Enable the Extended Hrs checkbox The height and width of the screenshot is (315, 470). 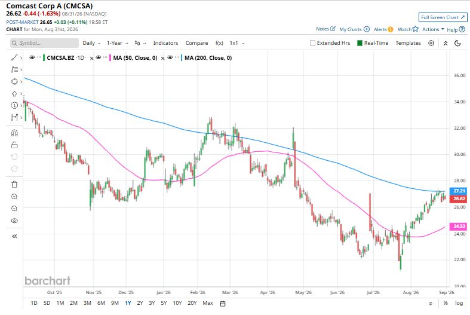point(312,43)
